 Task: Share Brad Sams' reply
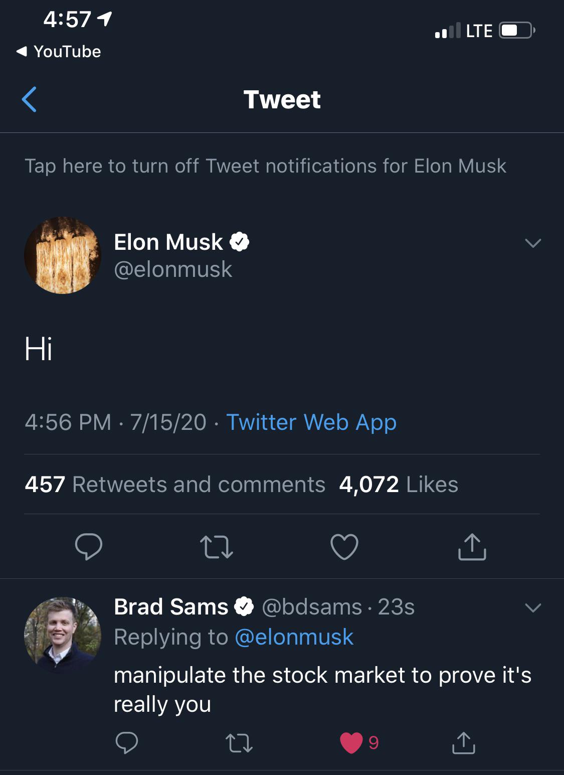464,743
